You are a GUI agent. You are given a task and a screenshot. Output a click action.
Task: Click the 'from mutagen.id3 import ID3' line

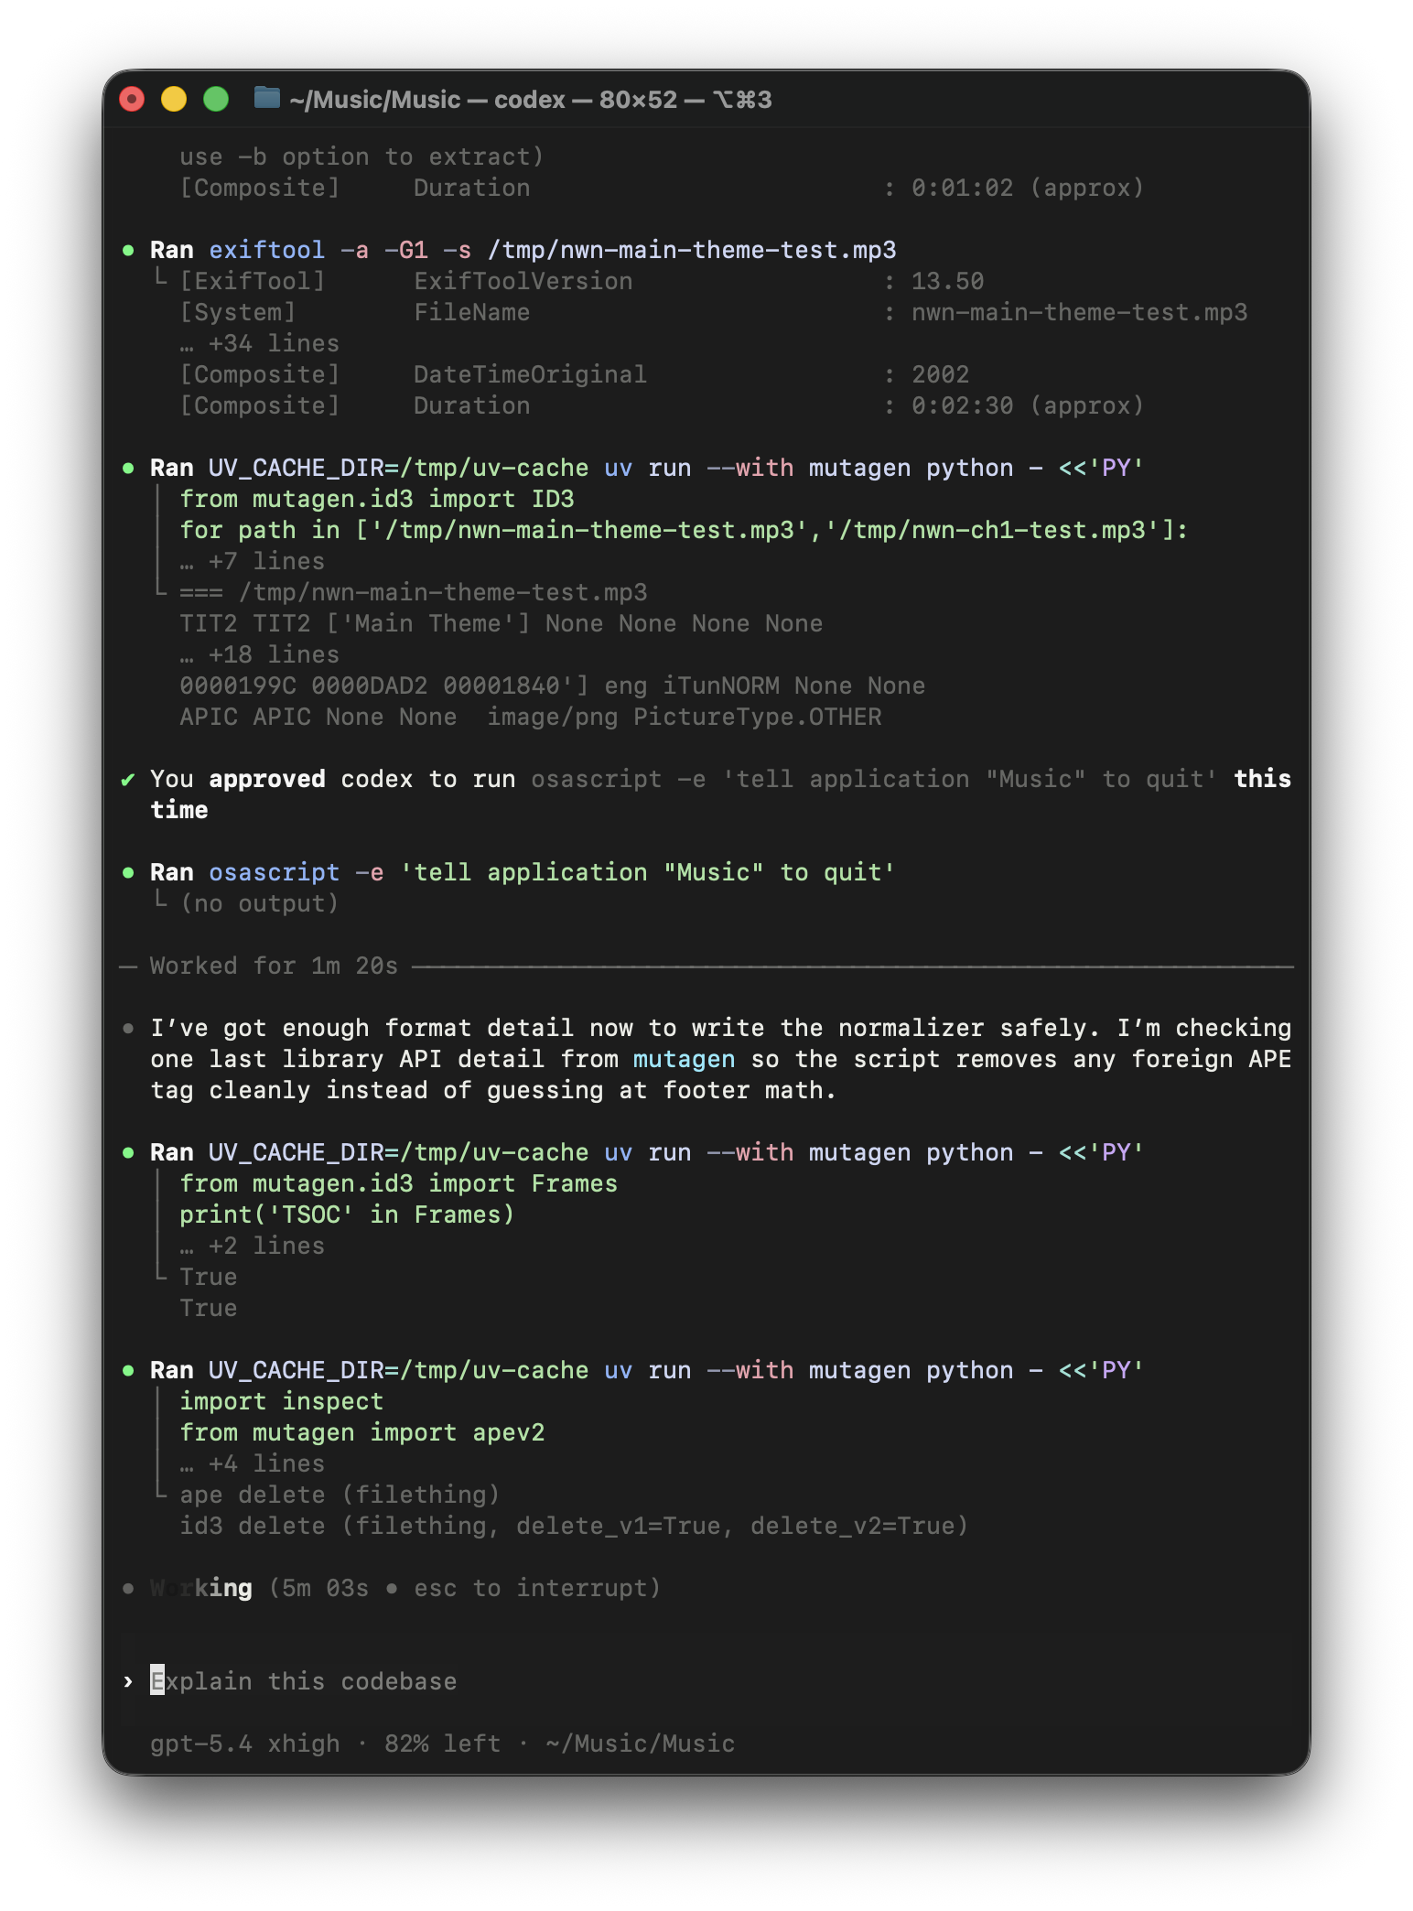click(x=377, y=500)
